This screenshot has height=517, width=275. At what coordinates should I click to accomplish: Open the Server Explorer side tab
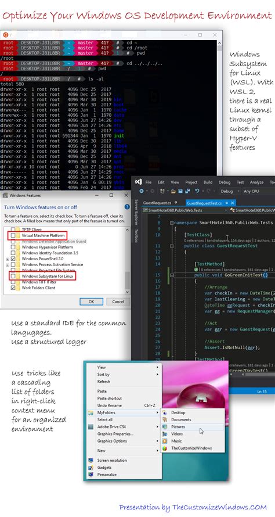pos(135,213)
